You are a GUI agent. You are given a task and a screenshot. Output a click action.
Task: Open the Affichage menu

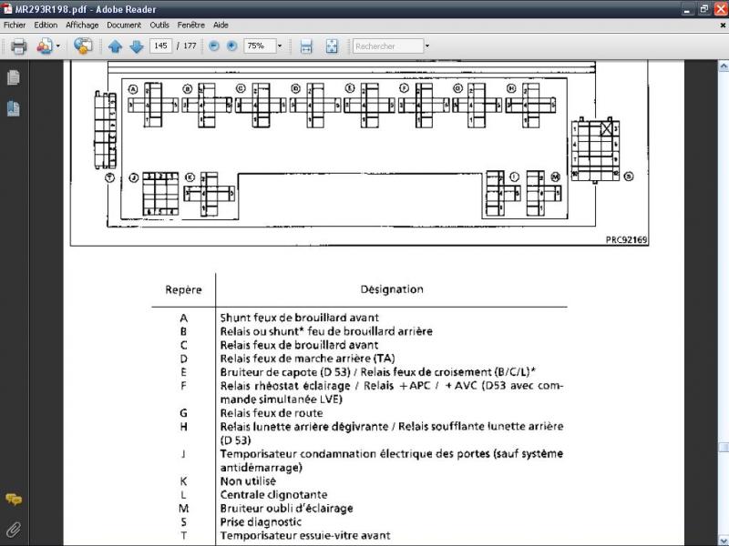[82, 25]
